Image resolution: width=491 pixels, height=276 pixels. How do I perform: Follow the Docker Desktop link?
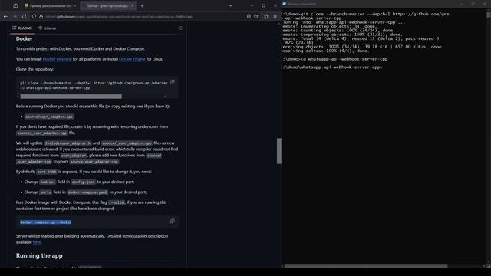(58, 59)
